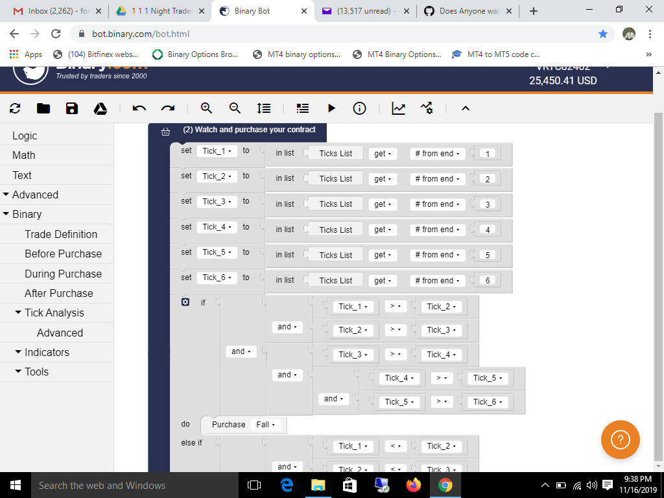Open '<' operator dropdown in else-if block
The height and width of the screenshot is (498, 664).
pos(396,446)
